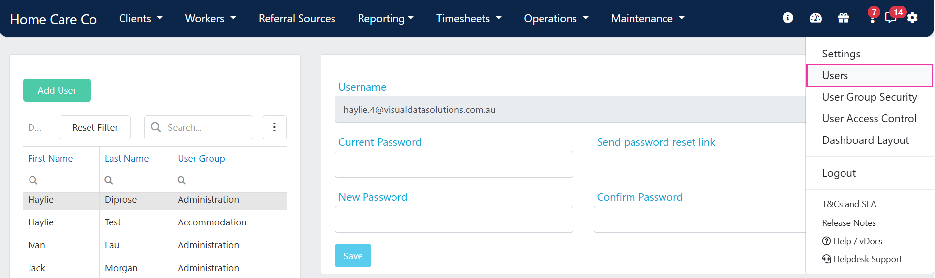Select user Ivan Lau
Screen dimensions: 935x278
click(x=155, y=245)
